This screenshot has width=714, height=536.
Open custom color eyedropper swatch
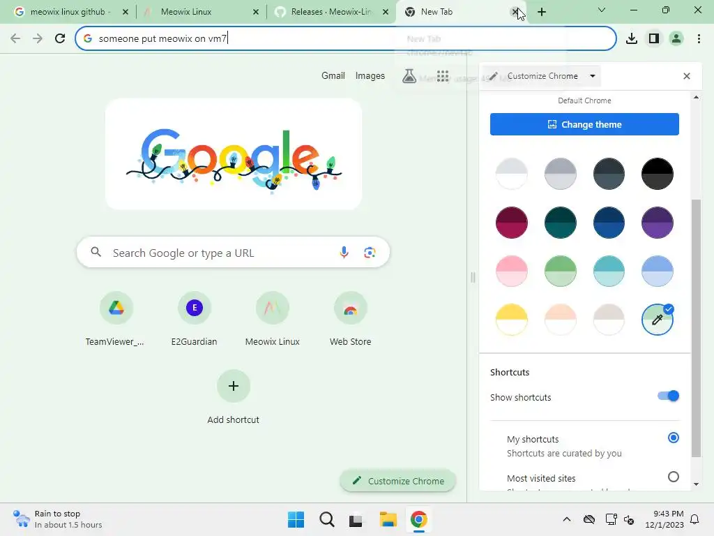[657, 320]
